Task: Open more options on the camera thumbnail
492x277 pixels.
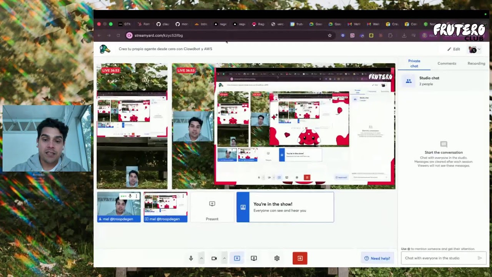Action: [136, 196]
